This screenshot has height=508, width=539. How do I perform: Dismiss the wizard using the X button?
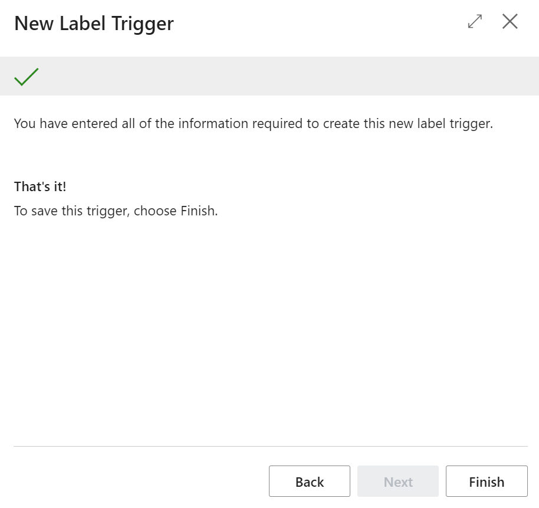[x=510, y=21]
